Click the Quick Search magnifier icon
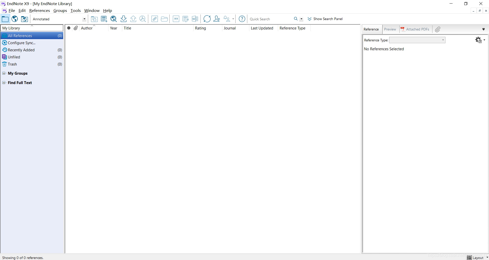Screen dimensions: 489x260 (x=296, y=19)
